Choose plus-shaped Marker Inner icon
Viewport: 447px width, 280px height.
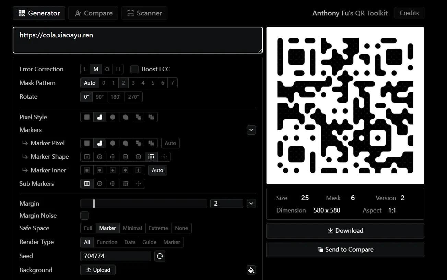[x=113, y=170]
